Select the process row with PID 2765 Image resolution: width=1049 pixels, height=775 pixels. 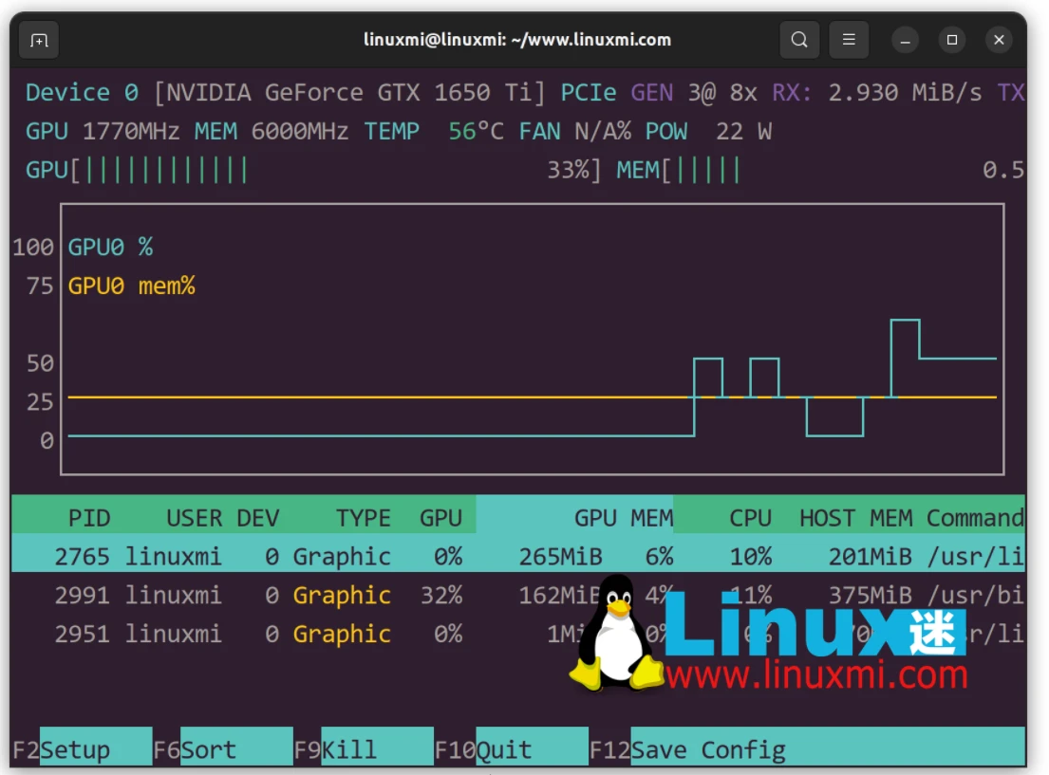[x=380, y=557]
